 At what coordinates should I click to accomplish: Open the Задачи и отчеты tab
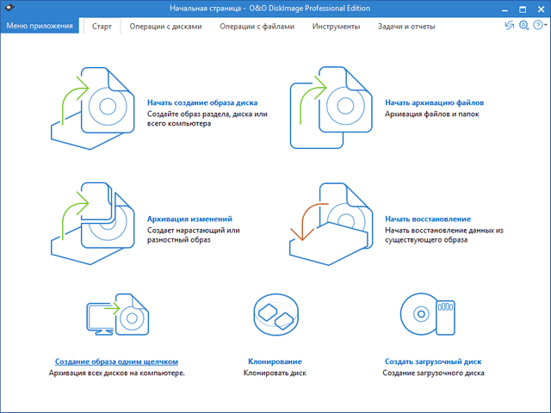pos(406,27)
